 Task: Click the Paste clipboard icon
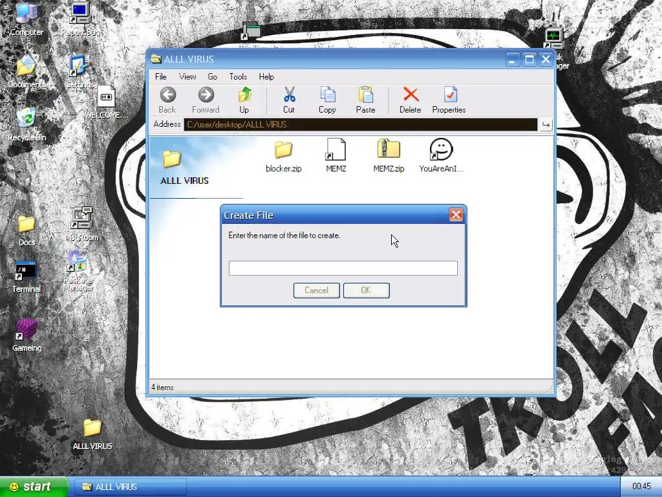366,100
